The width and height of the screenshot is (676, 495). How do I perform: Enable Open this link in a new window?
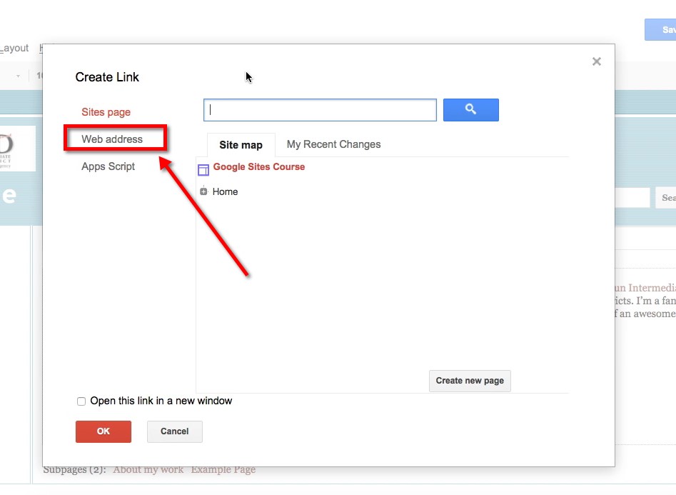81,401
